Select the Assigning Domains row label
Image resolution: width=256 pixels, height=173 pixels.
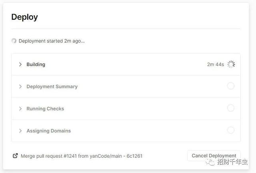pos(48,131)
